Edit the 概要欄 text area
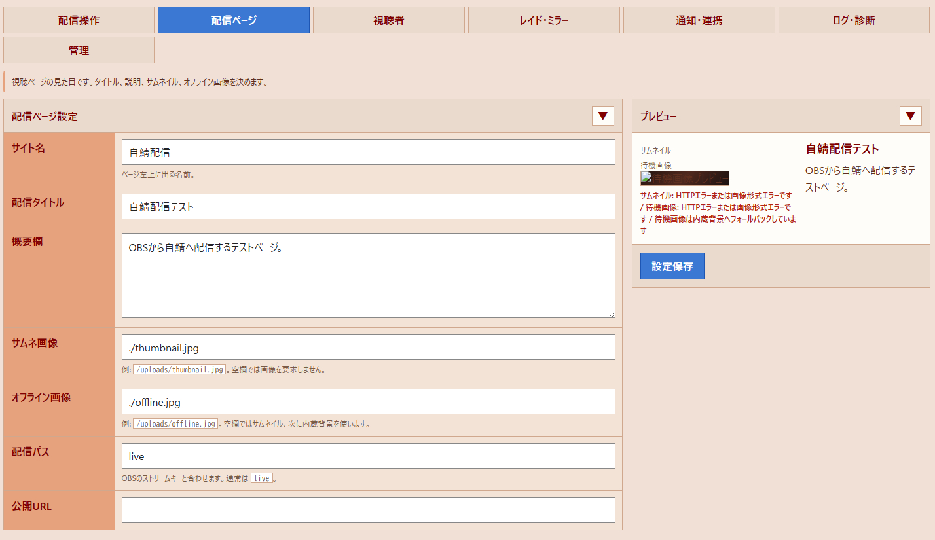This screenshot has height=540, width=935. [x=369, y=276]
